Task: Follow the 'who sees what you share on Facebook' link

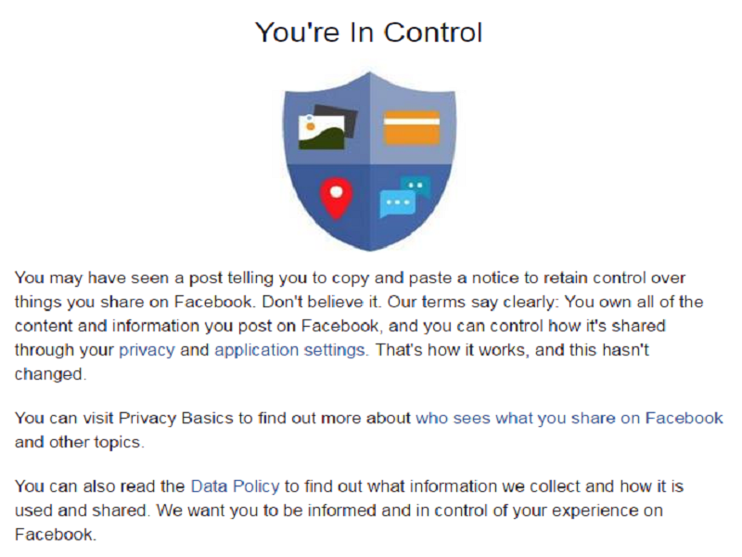Action: (x=569, y=419)
